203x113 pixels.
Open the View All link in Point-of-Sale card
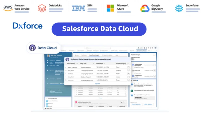pyautogui.click(x=97, y=84)
